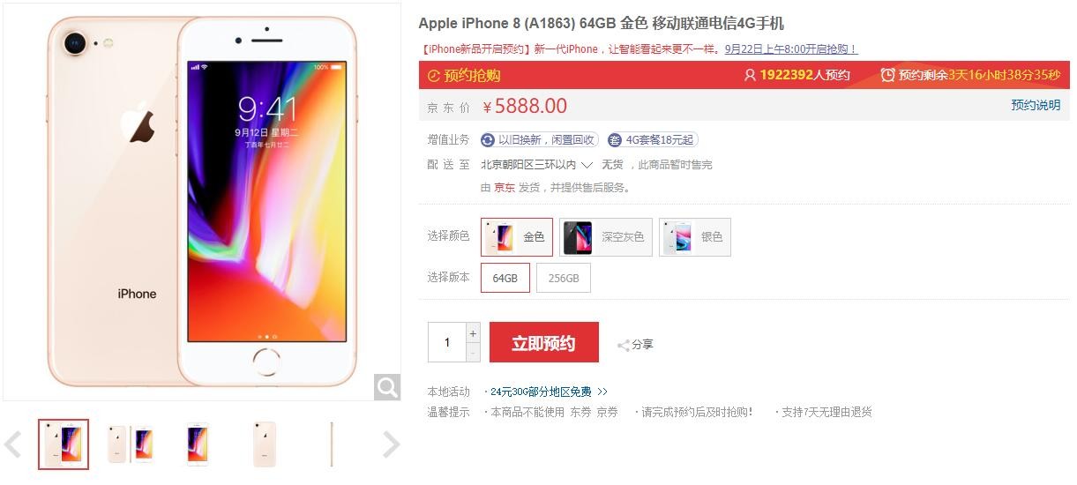Increase quantity with the plus stepper

(x=473, y=333)
